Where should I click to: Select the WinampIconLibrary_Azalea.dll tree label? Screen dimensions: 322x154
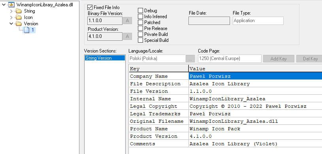[45, 5]
